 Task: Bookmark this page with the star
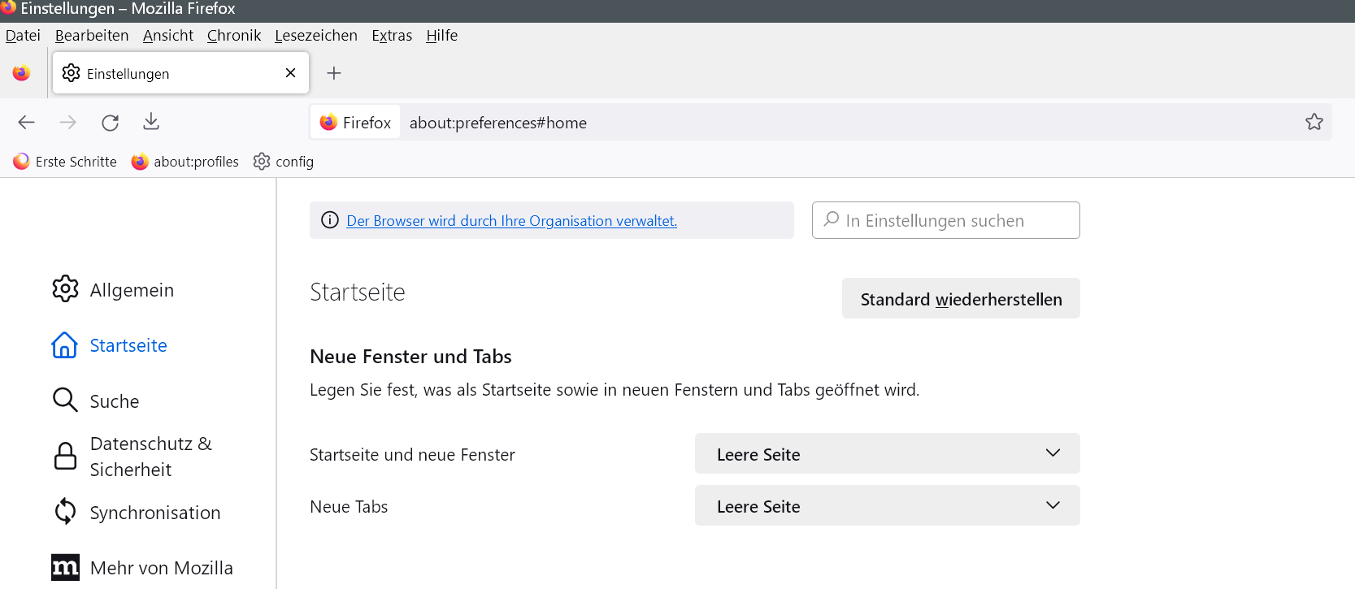point(1314,122)
